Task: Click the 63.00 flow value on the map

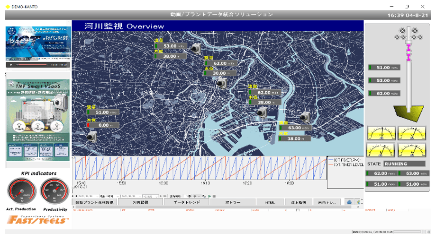Action: 295,128
